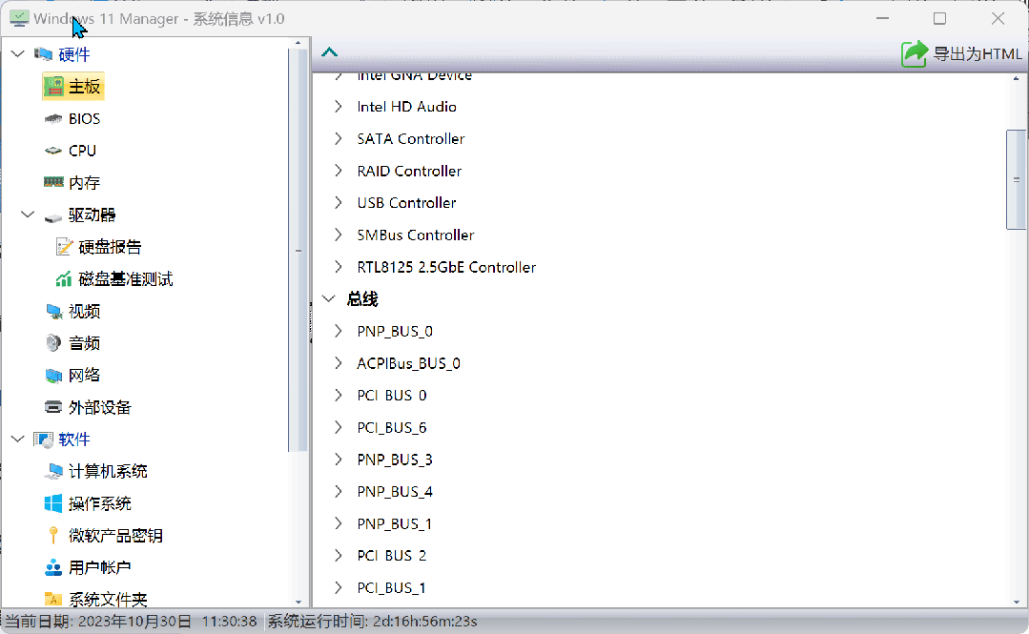The width and height of the screenshot is (1029, 634).
Task: Expand the SATA Controller entry
Action: tap(338, 138)
